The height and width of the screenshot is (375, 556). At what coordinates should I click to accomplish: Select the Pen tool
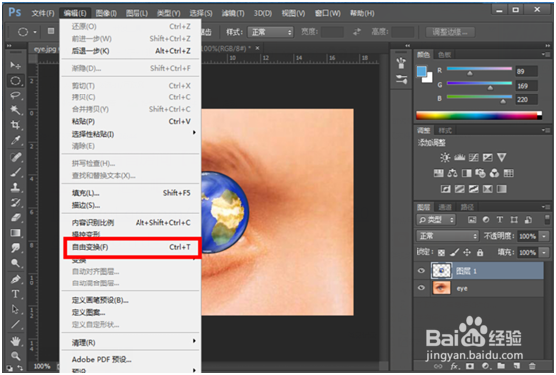(15, 280)
